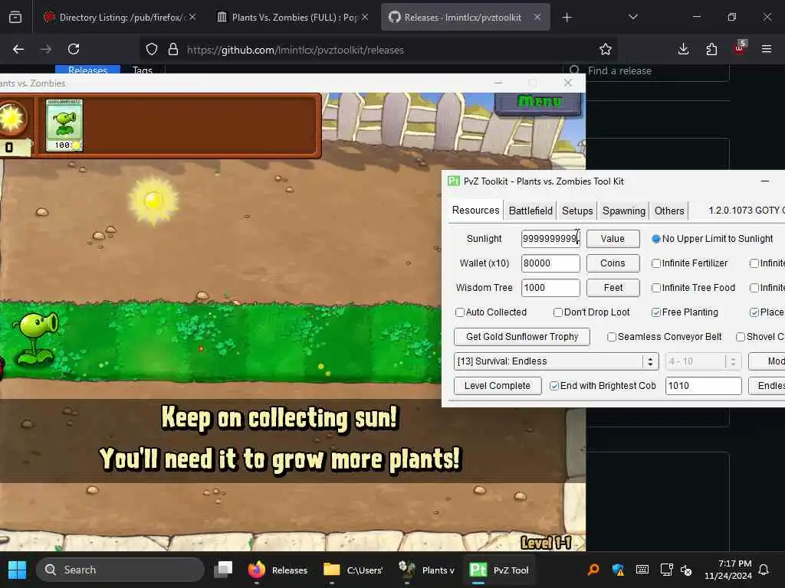Toggle Don't Drop Loot checkbox
Image resolution: width=785 pixels, height=588 pixels.
coord(591,312)
